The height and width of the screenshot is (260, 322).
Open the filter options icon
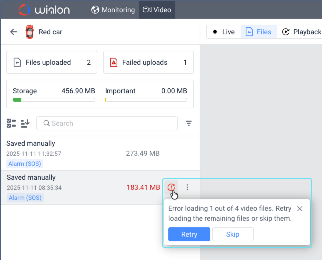pos(189,123)
